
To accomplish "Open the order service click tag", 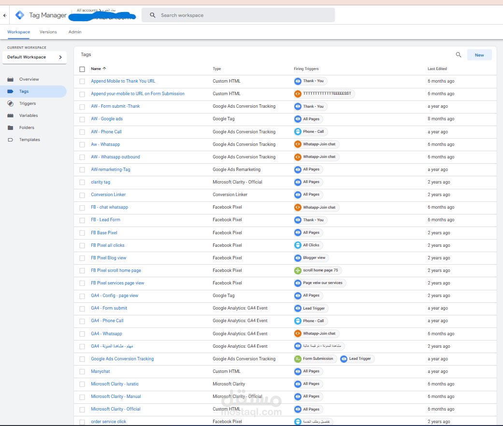I will point(108,422).
